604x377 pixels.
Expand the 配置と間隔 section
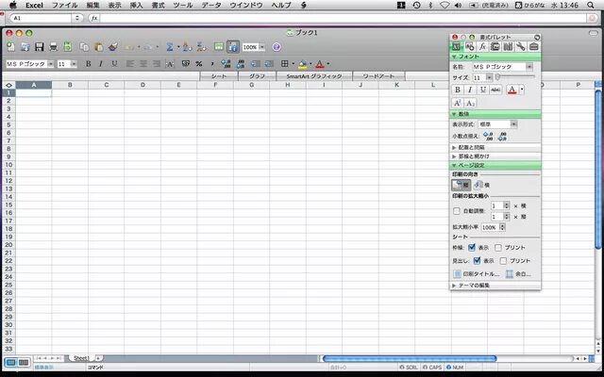pyautogui.click(x=454, y=148)
